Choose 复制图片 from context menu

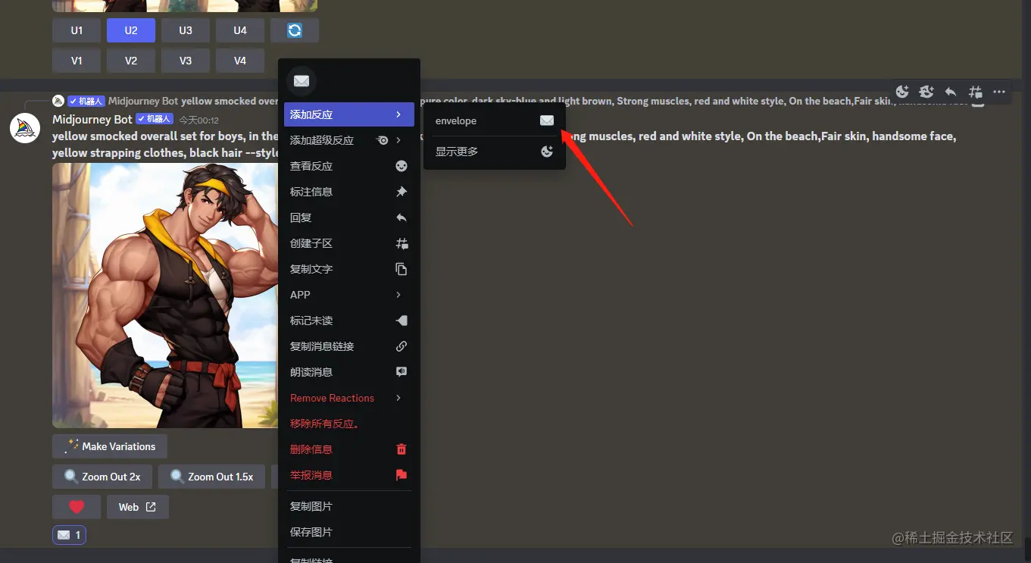coord(349,506)
